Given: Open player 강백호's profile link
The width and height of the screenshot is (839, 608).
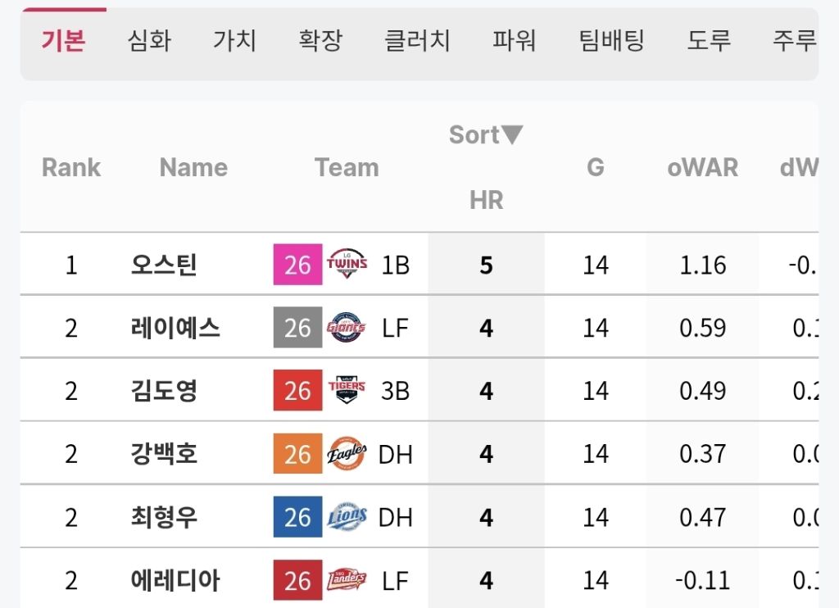Looking at the screenshot, I should [164, 453].
